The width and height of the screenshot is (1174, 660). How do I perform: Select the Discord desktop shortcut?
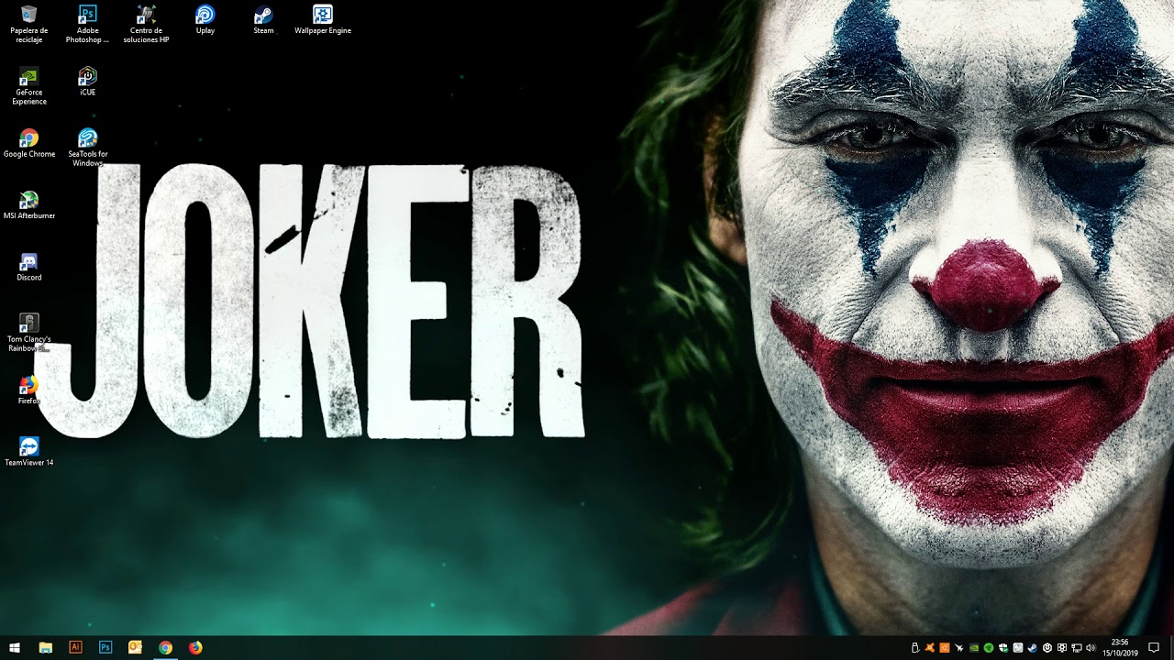click(x=28, y=267)
